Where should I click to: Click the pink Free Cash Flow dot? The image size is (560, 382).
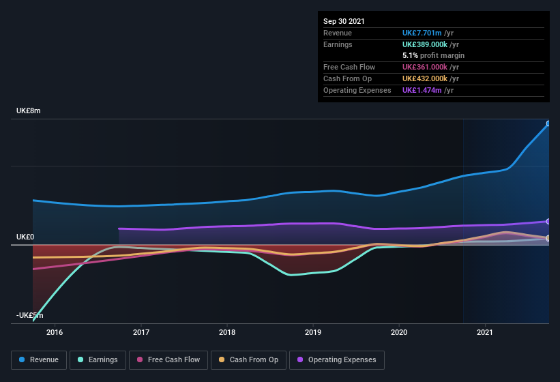click(x=140, y=359)
